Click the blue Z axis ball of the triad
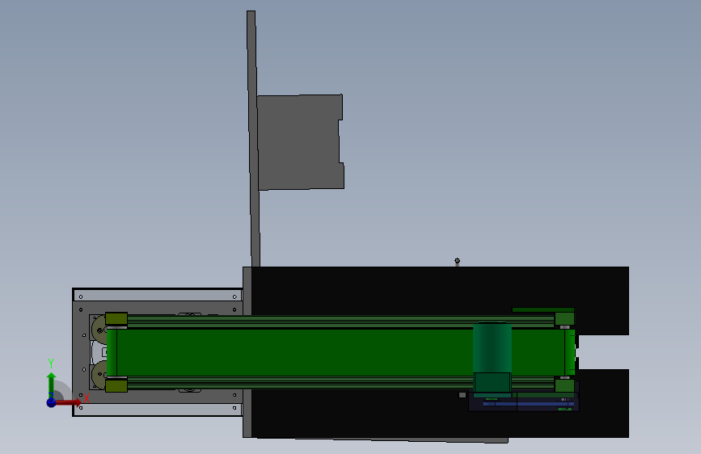 tap(52, 402)
